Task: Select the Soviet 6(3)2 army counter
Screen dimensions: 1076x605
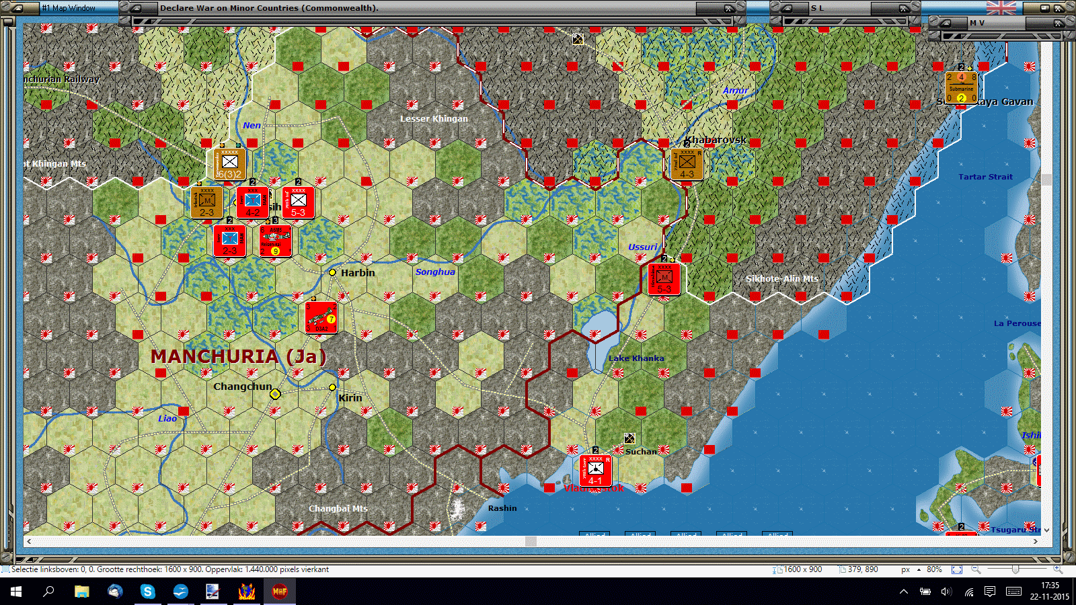Action: pyautogui.click(x=230, y=165)
